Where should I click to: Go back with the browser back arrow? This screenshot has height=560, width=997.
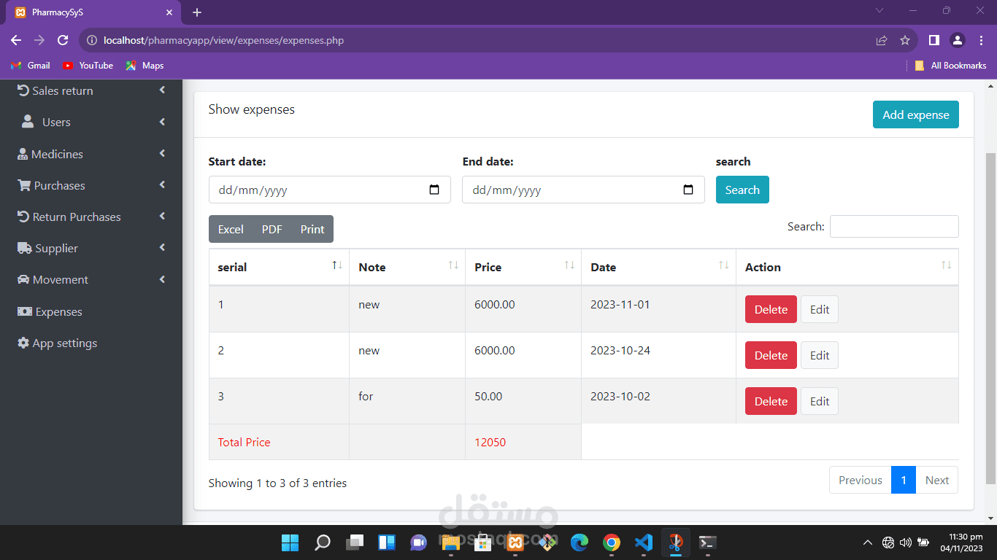click(16, 40)
